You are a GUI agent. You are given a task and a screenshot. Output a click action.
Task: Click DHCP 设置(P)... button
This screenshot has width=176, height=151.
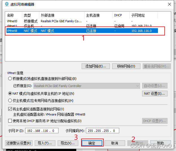pyautogui.click(x=155, y=121)
